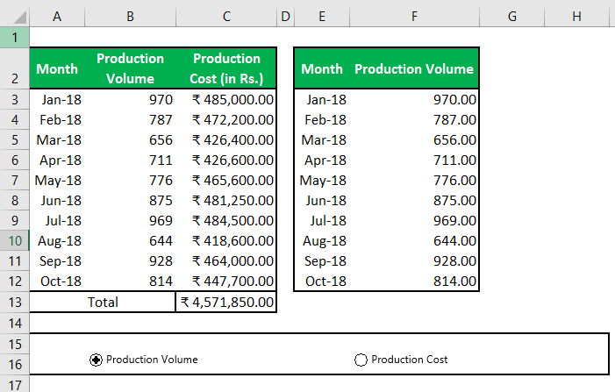The height and width of the screenshot is (392, 615).
Task: Select the Production Volume radio button
Action: pos(96,360)
